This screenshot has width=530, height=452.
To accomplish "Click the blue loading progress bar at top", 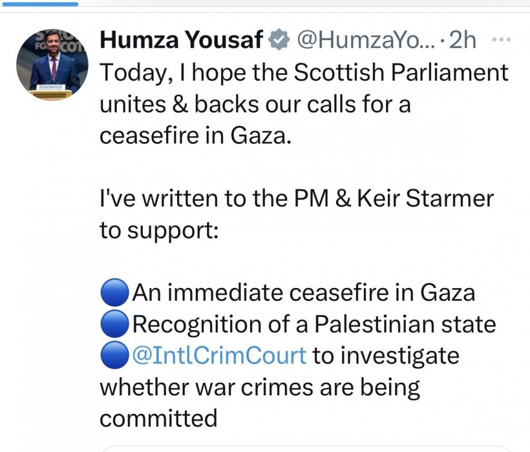I will pyautogui.click(x=40, y=4).
